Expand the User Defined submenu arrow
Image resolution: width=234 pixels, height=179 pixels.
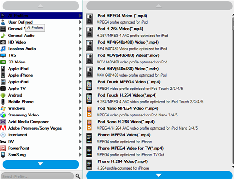[x=80, y=22]
